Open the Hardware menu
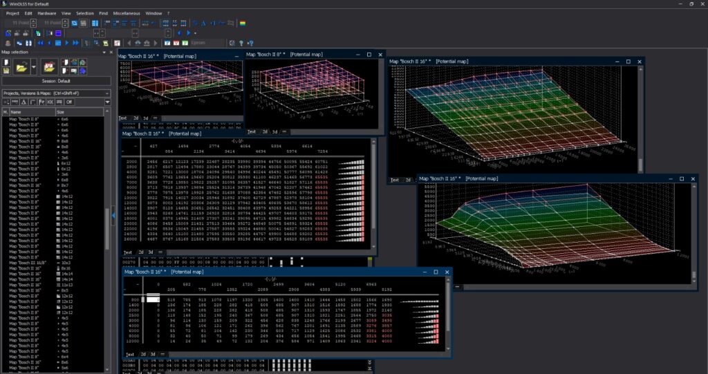708x374 pixels. point(47,13)
